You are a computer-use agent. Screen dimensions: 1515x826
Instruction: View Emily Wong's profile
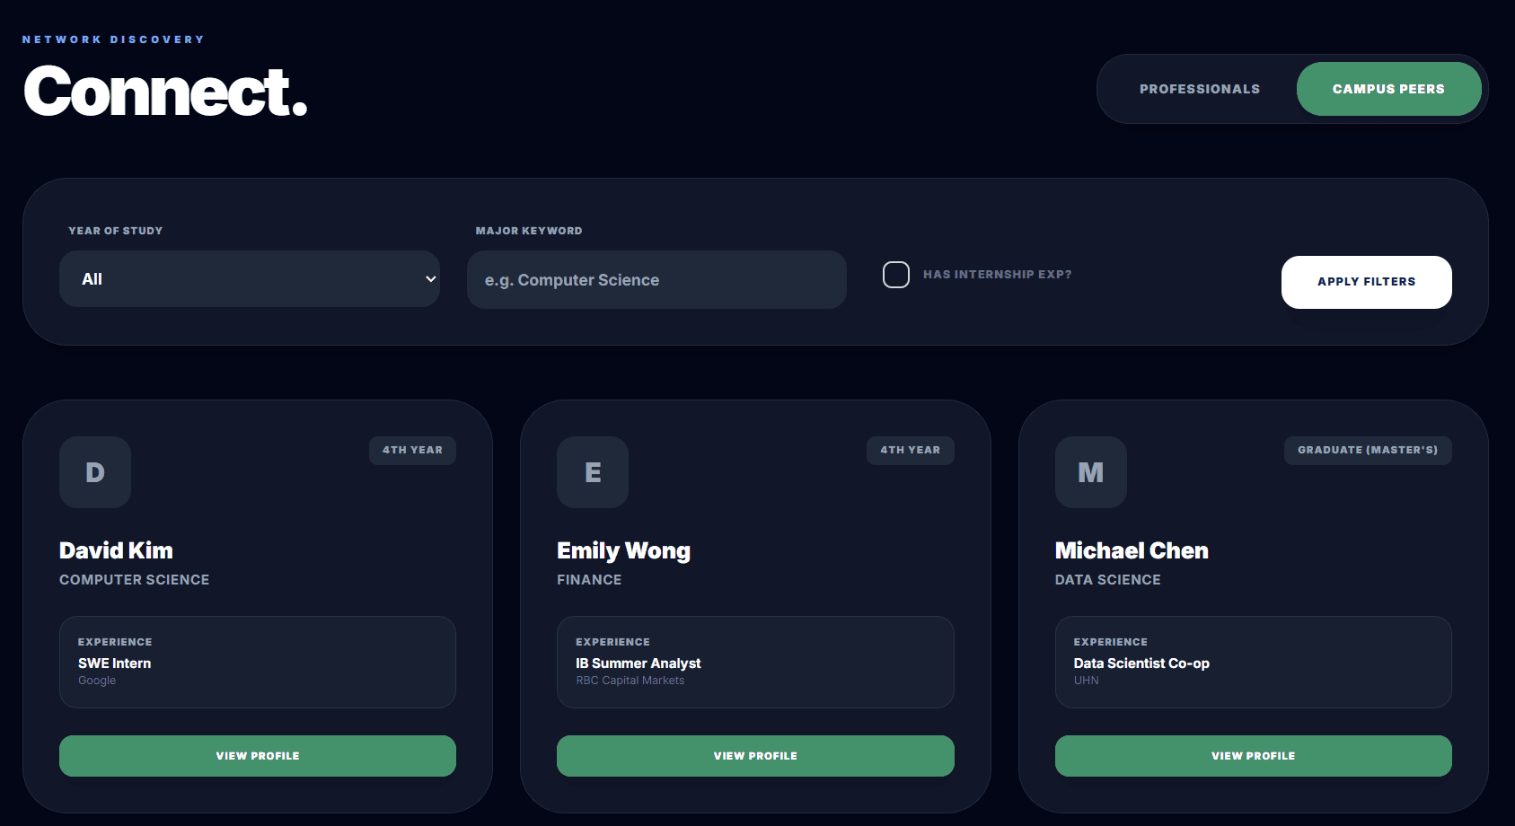pos(754,755)
